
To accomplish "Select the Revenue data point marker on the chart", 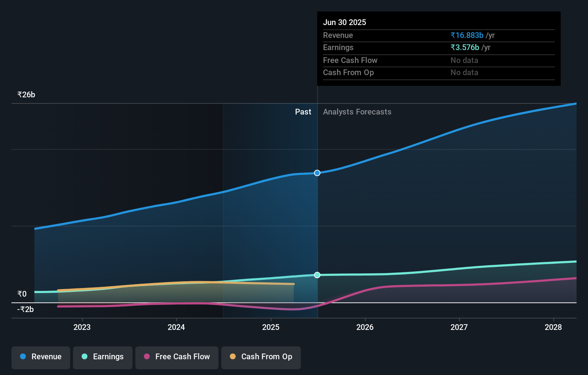I will pos(317,173).
